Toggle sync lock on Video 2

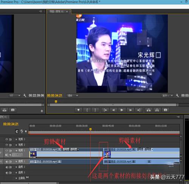(10, 145)
